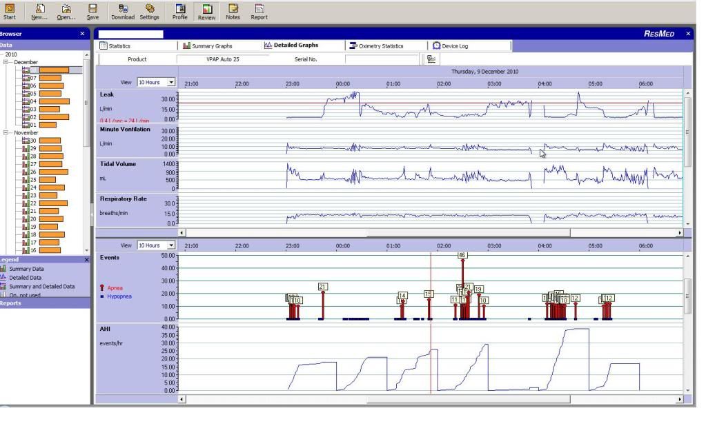Click the upper graphs horizontal scrollbar thumb
Screen dimensions: 706x426
(469, 232)
